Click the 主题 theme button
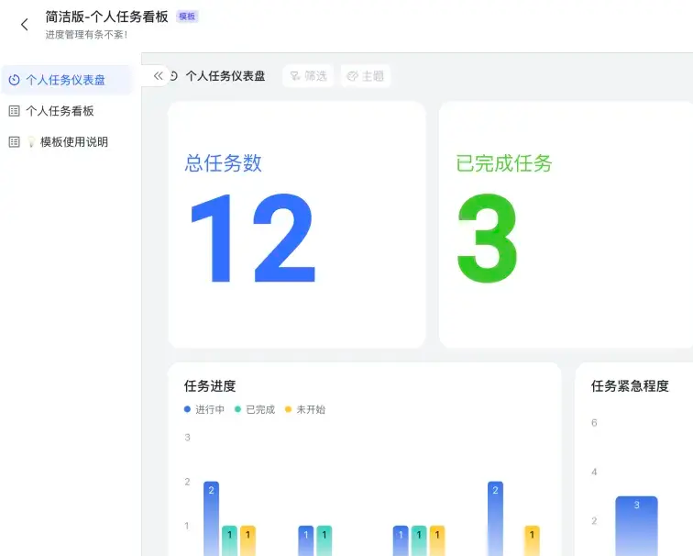 pos(366,76)
